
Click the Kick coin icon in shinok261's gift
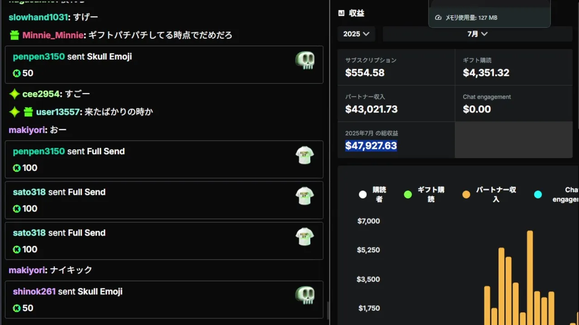click(17, 308)
